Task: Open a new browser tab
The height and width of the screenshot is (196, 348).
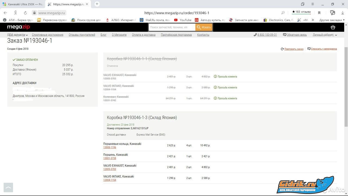Action: click(97, 4)
